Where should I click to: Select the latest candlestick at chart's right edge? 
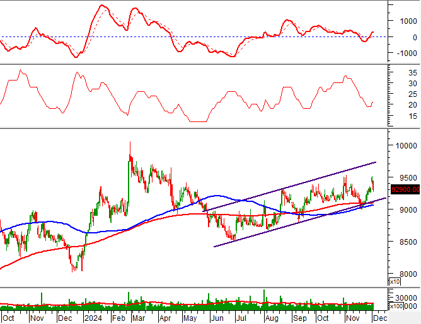pyautogui.click(x=373, y=184)
